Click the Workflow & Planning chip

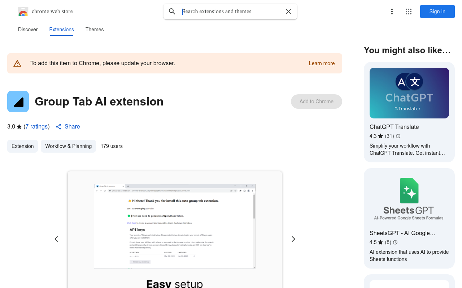69,146
